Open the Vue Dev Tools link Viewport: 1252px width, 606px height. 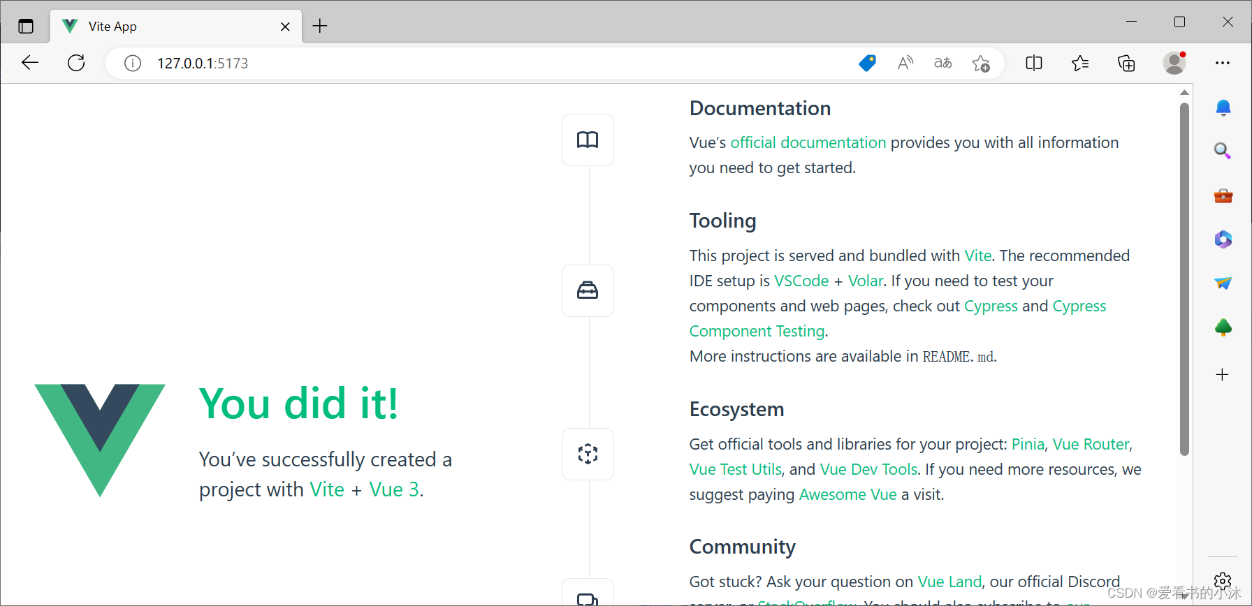coord(869,469)
